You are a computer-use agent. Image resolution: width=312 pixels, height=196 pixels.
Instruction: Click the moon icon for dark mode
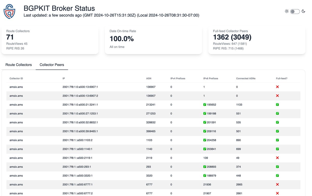pyautogui.click(x=303, y=11)
